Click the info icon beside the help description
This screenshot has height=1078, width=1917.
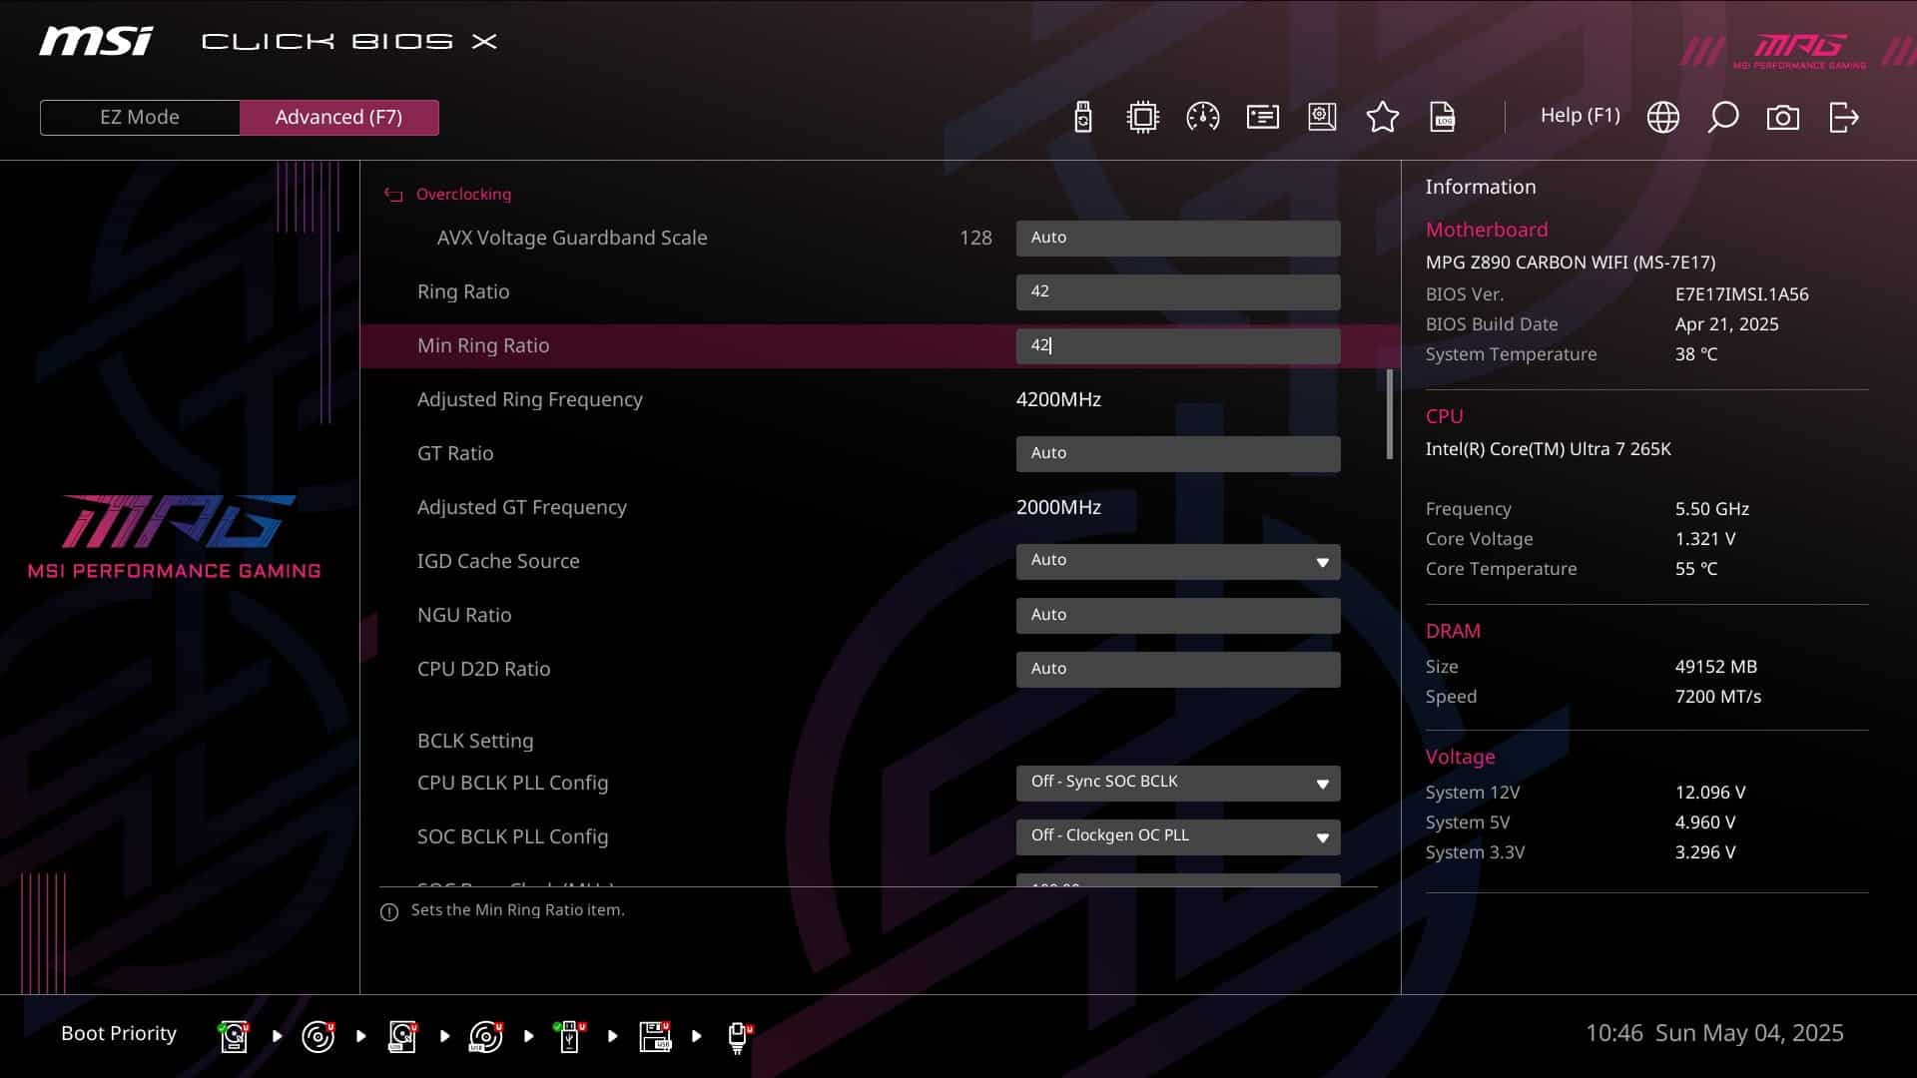389,911
